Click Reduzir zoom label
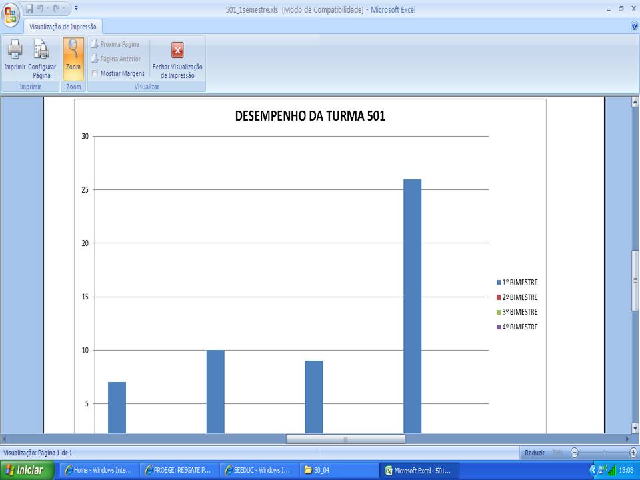The height and width of the screenshot is (480, 640). pos(535,453)
